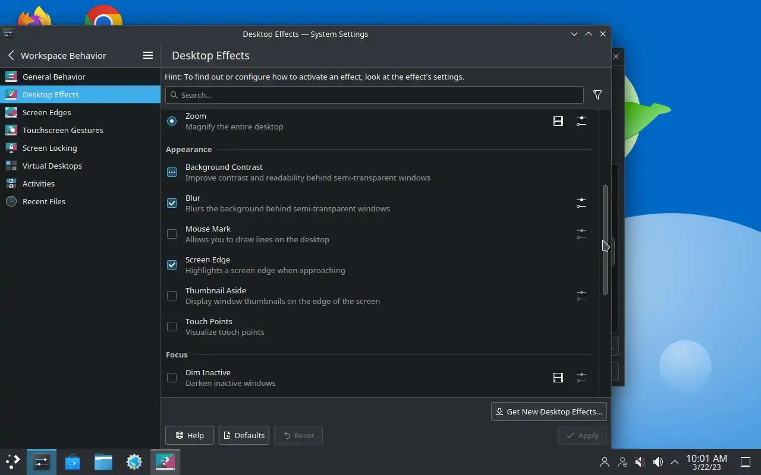
Task: Select the Zoom radio button
Action: tap(172, 121)
